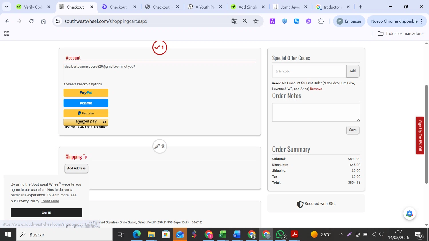Open the Sign Up For 5% Off tab
The image size is (429, 241).
(x=420, y=135)
